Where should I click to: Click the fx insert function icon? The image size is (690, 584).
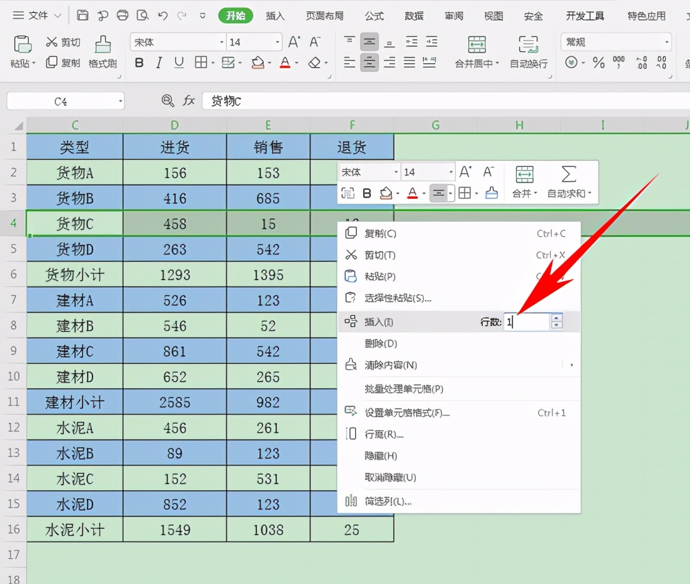click(x=189, y=100)
